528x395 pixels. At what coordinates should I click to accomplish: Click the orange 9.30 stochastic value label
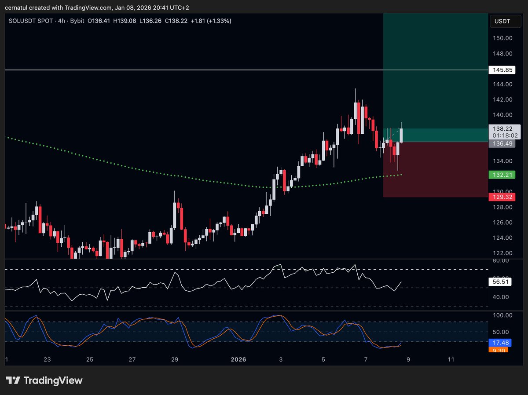coord(498,350)
